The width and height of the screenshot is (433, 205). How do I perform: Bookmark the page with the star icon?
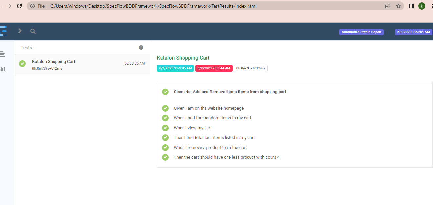click(x=398, y=6)
